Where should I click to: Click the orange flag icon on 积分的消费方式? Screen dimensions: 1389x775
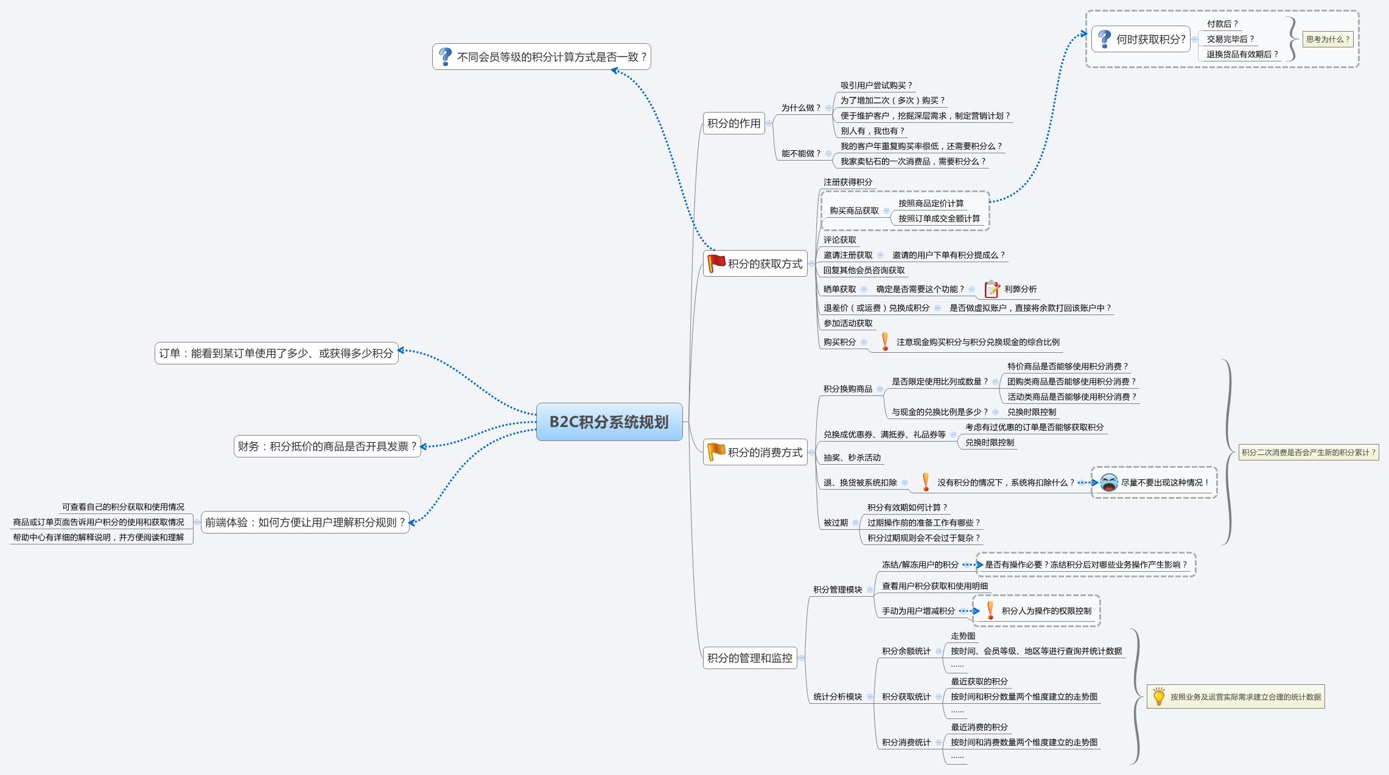[x=716, y=452]
